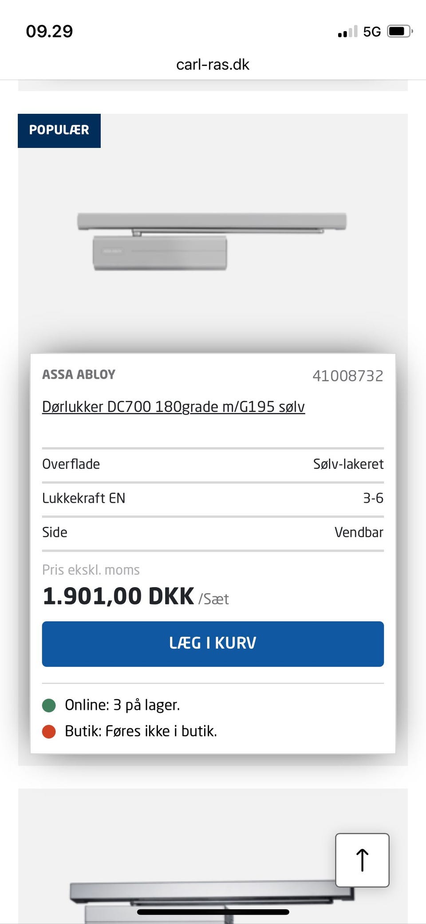This screenshot has width=426, height=924.
Task: Select the Overflade Sølv-lakeret specification row
Action: pos(213,464)
